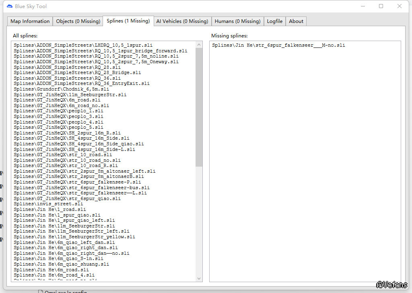Select ADDON_SimpleStreets\RQ_28_Bridge.sli entry
The width and height of the screenshot is (412, 293).
(77, 72)
